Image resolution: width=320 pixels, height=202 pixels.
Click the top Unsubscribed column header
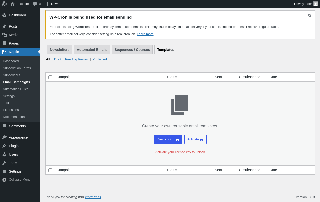(250, 77)
